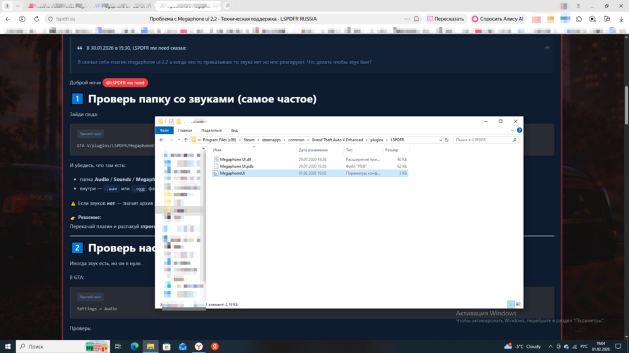Click the taskbar Поиск search box
The height and width of the screenshot is (353, 629).
(x=62, y=347)
